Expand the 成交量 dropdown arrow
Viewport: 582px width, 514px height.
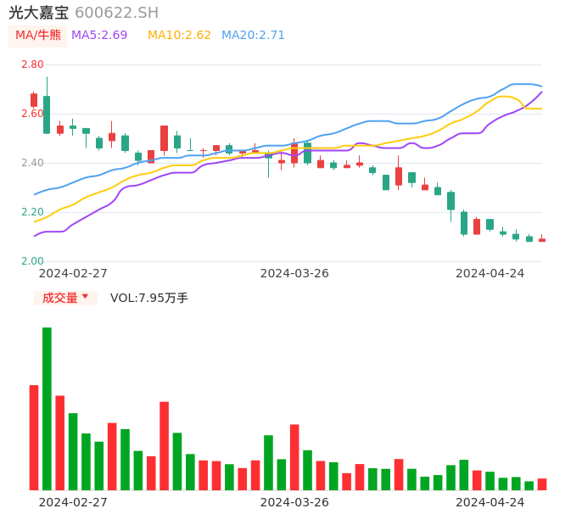[85, 297]
